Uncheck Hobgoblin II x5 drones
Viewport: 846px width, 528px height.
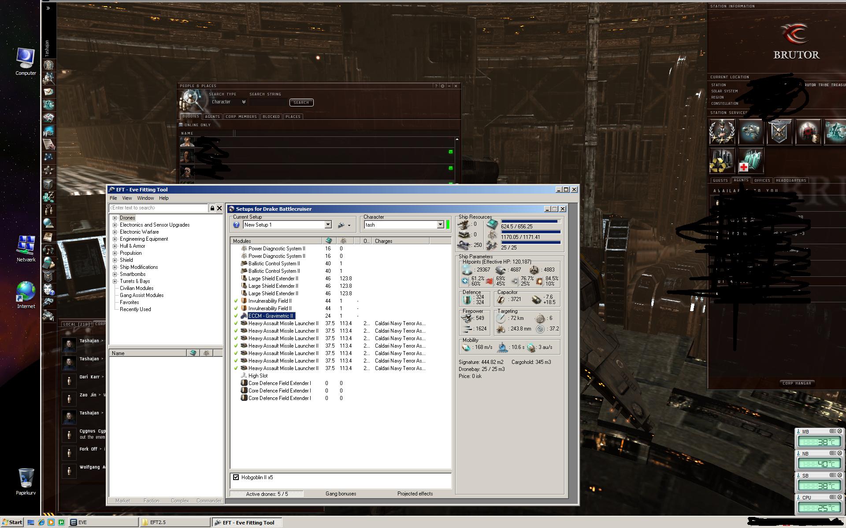(236, 477)
